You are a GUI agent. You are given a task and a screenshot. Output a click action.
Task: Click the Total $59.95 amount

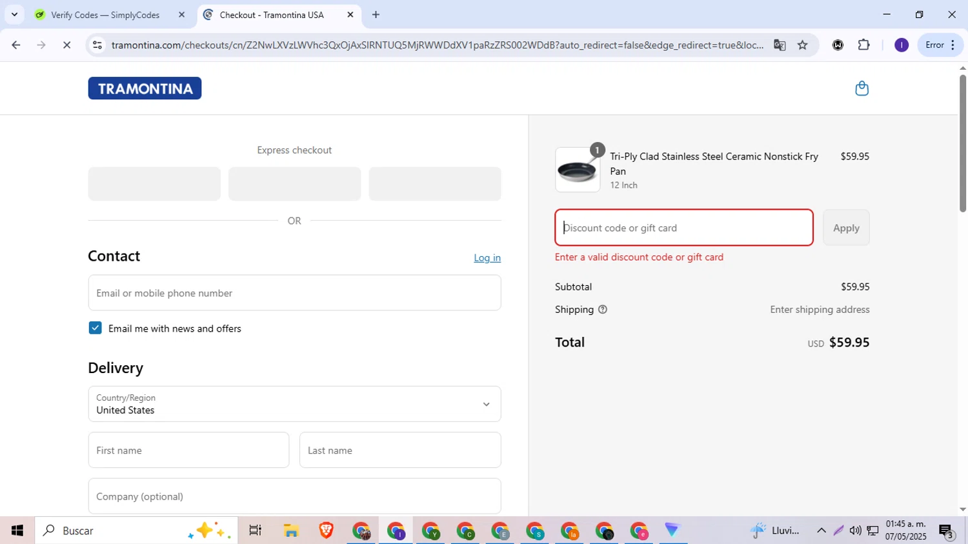(x=849, y=343)
